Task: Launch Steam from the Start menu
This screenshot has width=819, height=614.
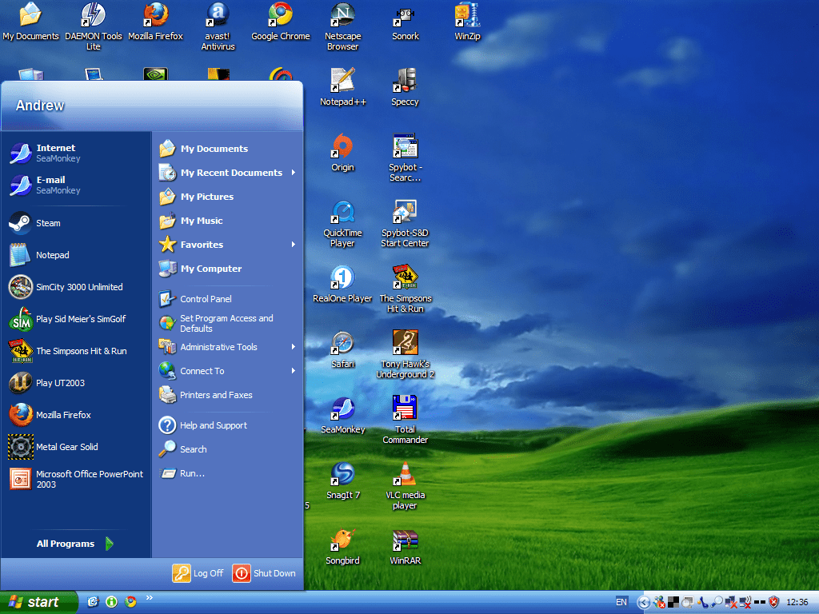Action: [x=48, y=223]
